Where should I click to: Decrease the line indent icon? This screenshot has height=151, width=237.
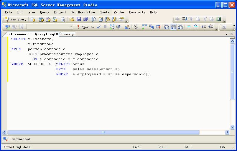click(204, 27)
